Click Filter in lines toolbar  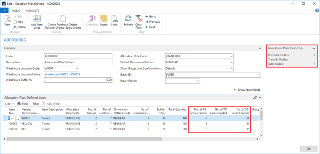36,104
